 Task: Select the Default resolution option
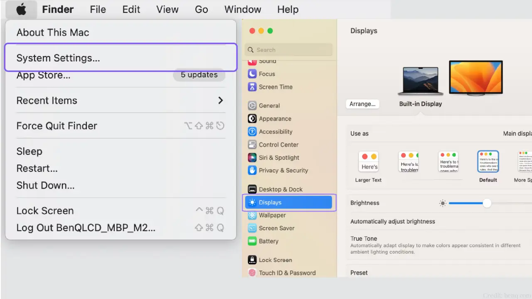click(488, 167)
